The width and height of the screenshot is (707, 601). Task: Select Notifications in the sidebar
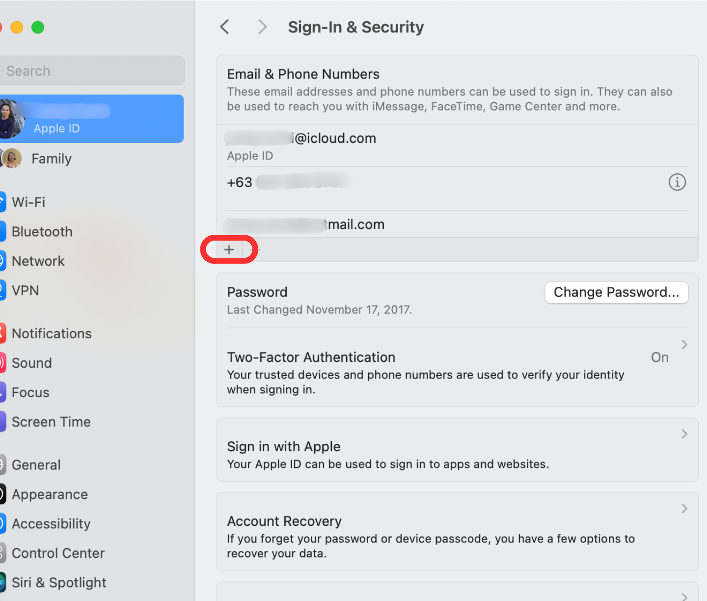(52, 334)
